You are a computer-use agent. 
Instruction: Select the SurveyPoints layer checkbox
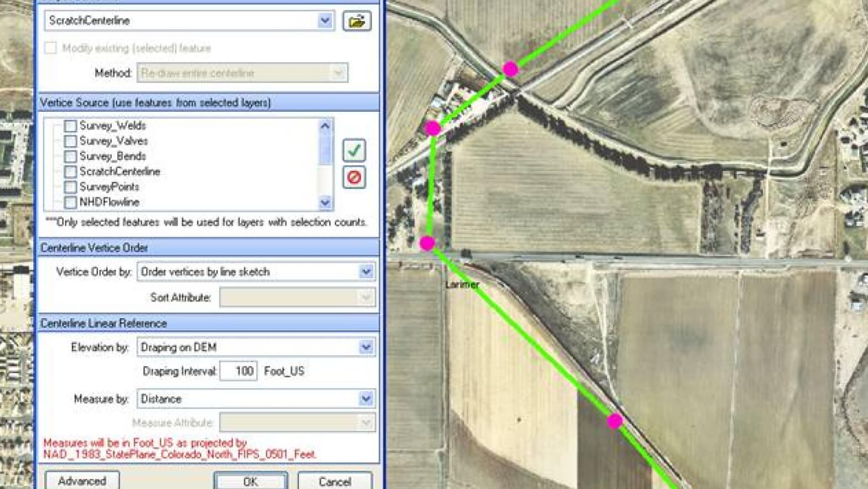click(70, 187)
